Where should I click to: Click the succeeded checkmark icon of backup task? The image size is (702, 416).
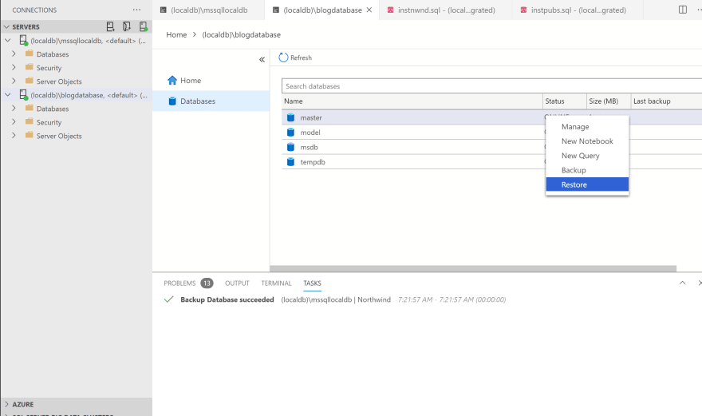(169, 299)
